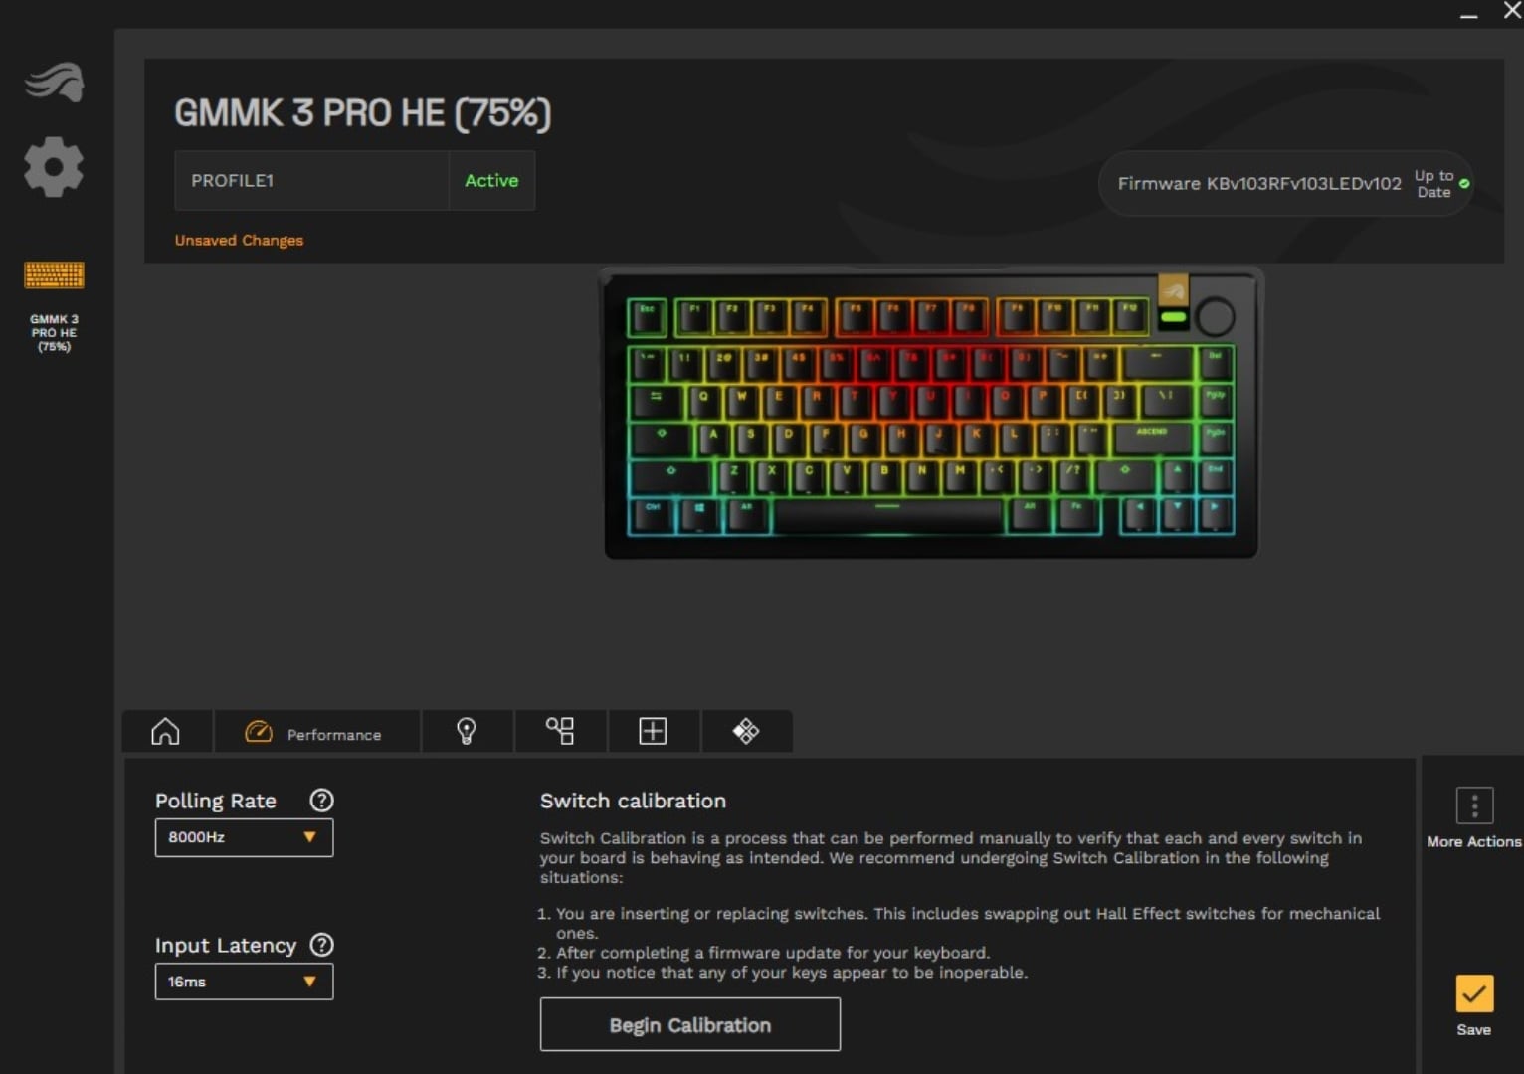1524x1074 pixels.
Task: Click the Active profile status label
Action: tap(491, 181)
